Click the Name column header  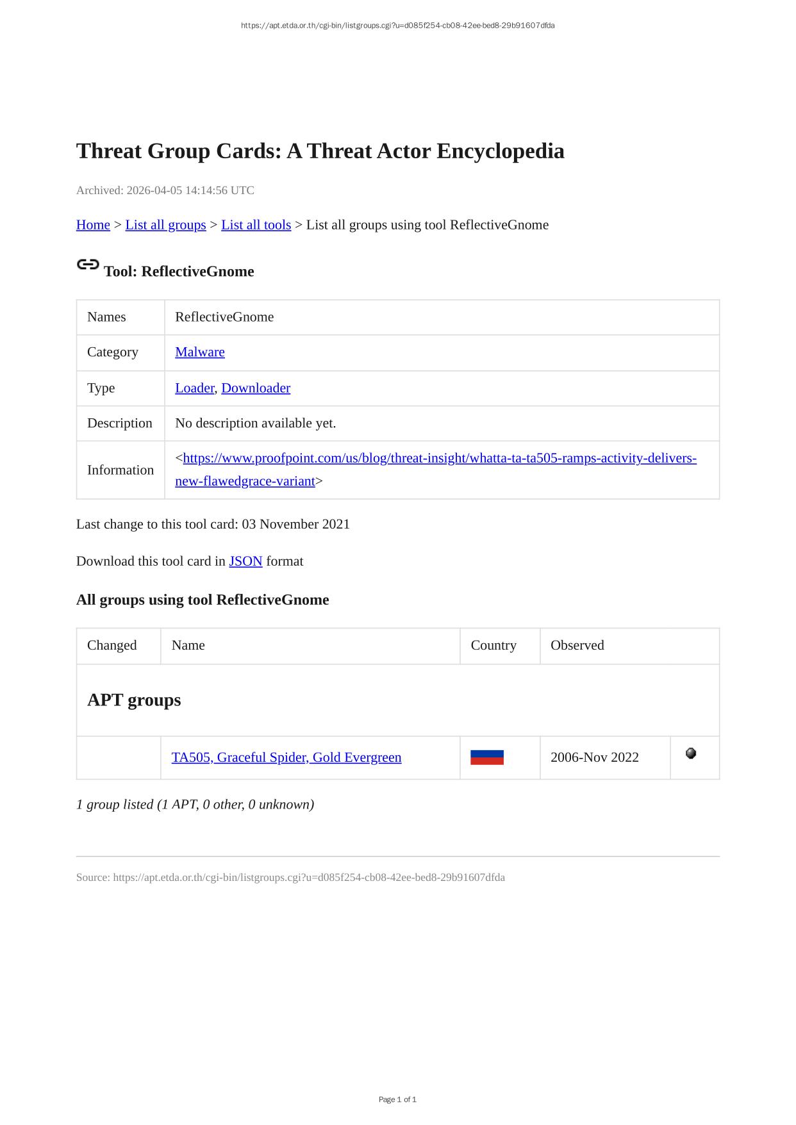click(x=188, y=645)
